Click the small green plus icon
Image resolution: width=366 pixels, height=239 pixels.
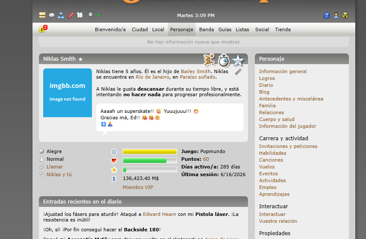coord(98,15)
